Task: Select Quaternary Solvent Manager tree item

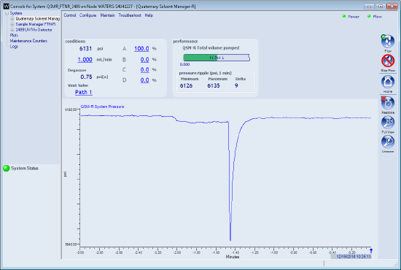Action: click(x=38, y=19)
